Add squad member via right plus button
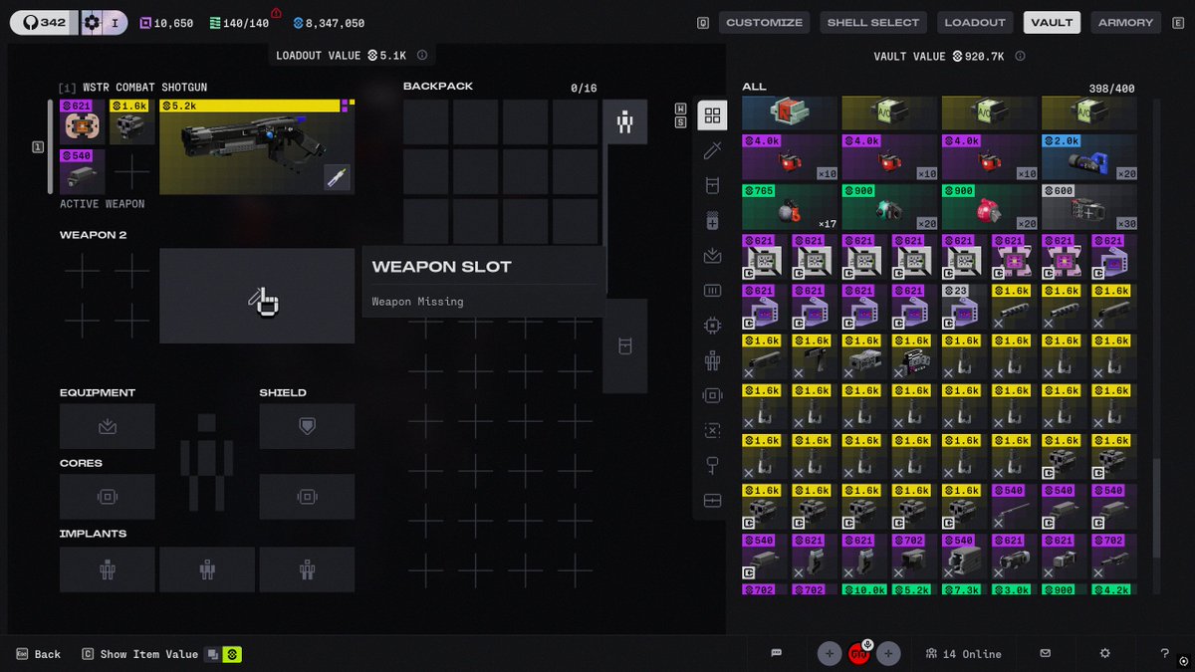 (888, 653)
